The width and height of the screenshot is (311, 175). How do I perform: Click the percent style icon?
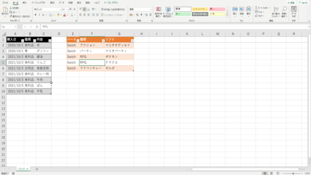pos(137,15)
